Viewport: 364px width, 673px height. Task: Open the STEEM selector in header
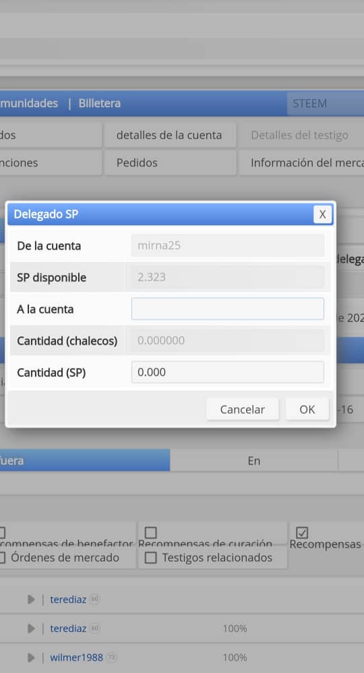326,103
